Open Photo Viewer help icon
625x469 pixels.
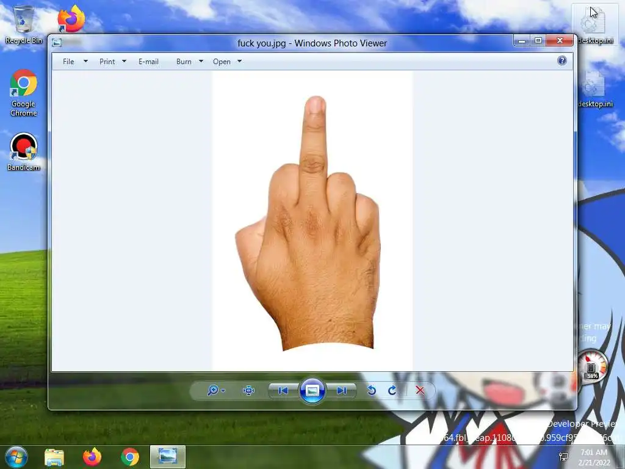click(562, 60)
